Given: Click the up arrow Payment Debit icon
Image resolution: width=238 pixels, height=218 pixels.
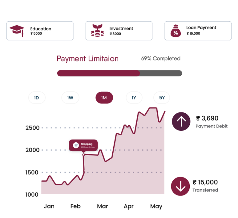Looking at the screenshot, I should pos(181,121).
